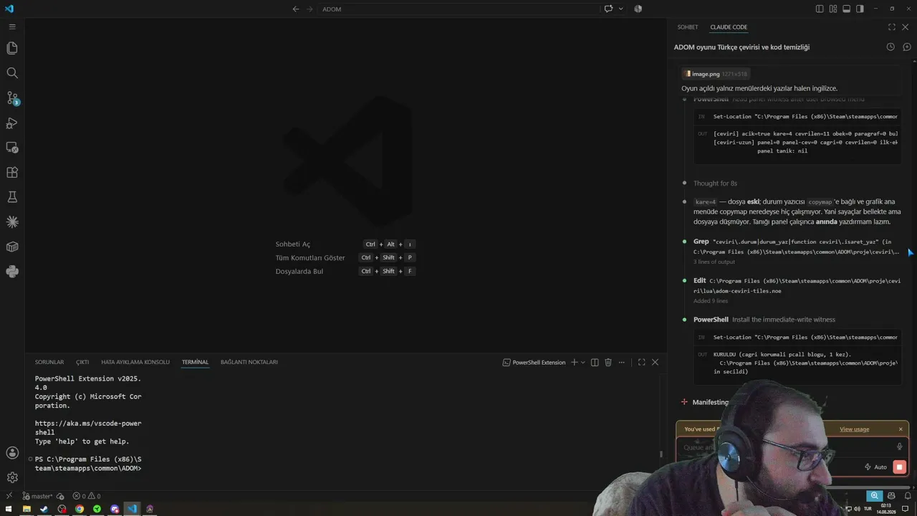Start voice input with the microphone icon
Viewport: 917px width, 516px height.
click(899, 446)
